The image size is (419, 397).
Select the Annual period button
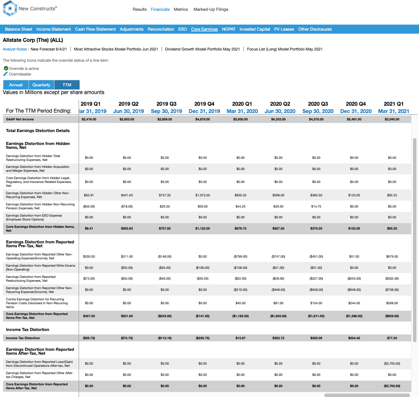[x=16, y=85]
